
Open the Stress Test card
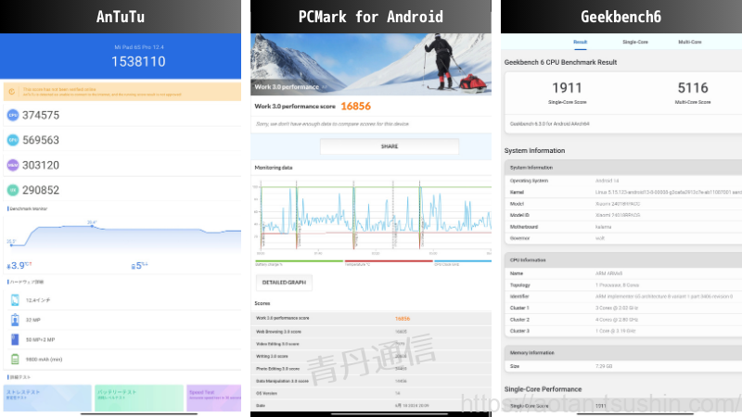tap(45, 398)
